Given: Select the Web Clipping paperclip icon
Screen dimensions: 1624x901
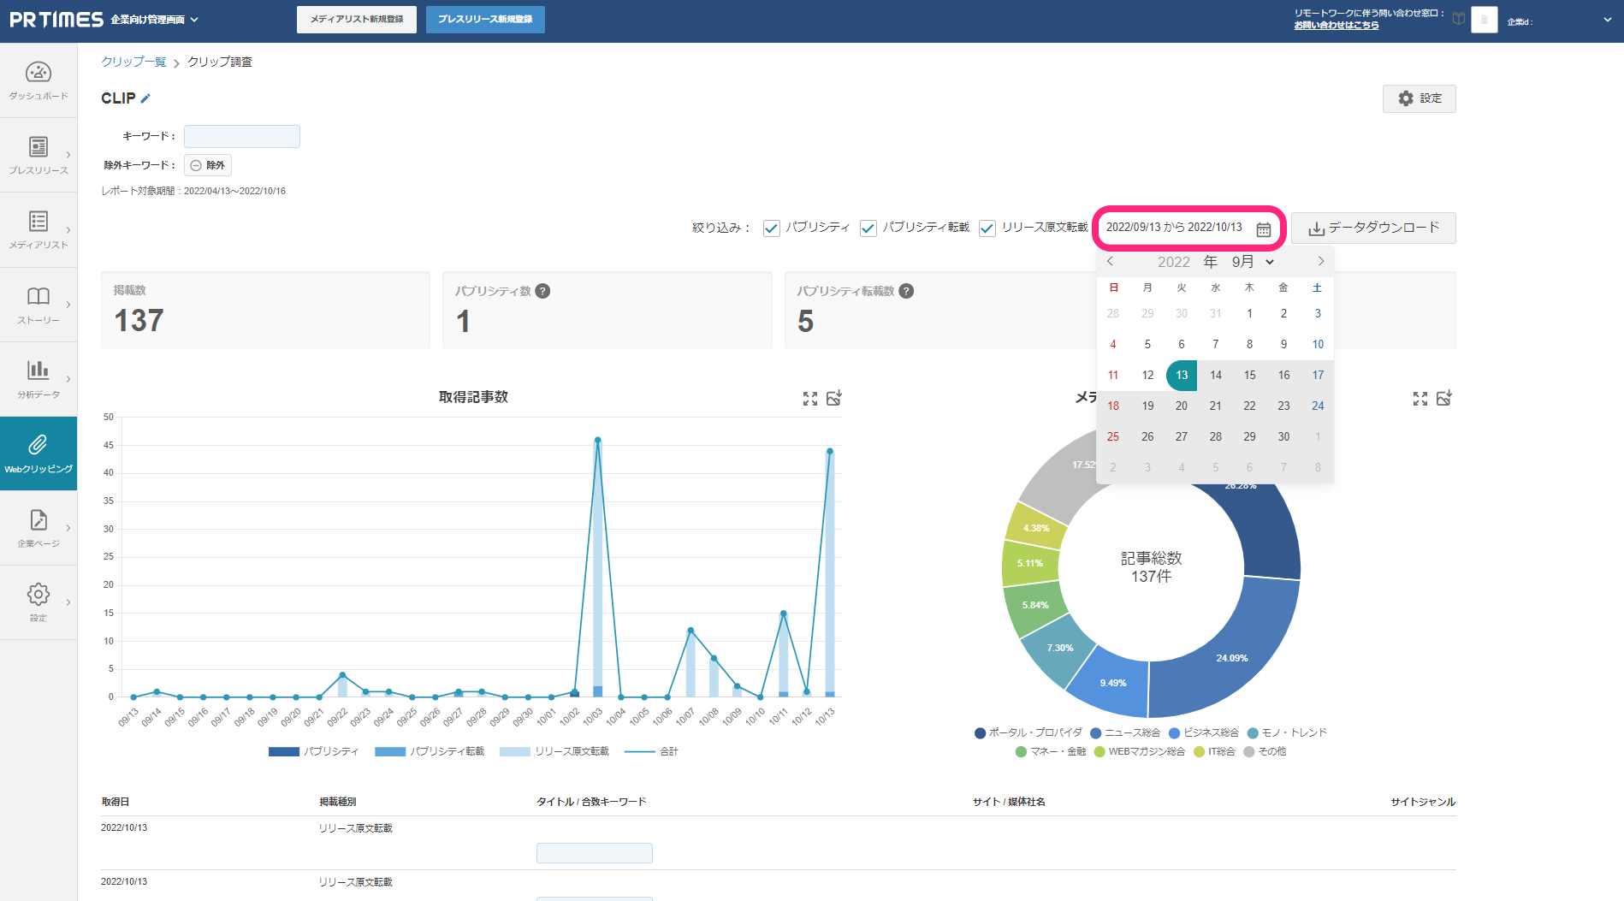Looking at the screenshot, I should [39, 444].
